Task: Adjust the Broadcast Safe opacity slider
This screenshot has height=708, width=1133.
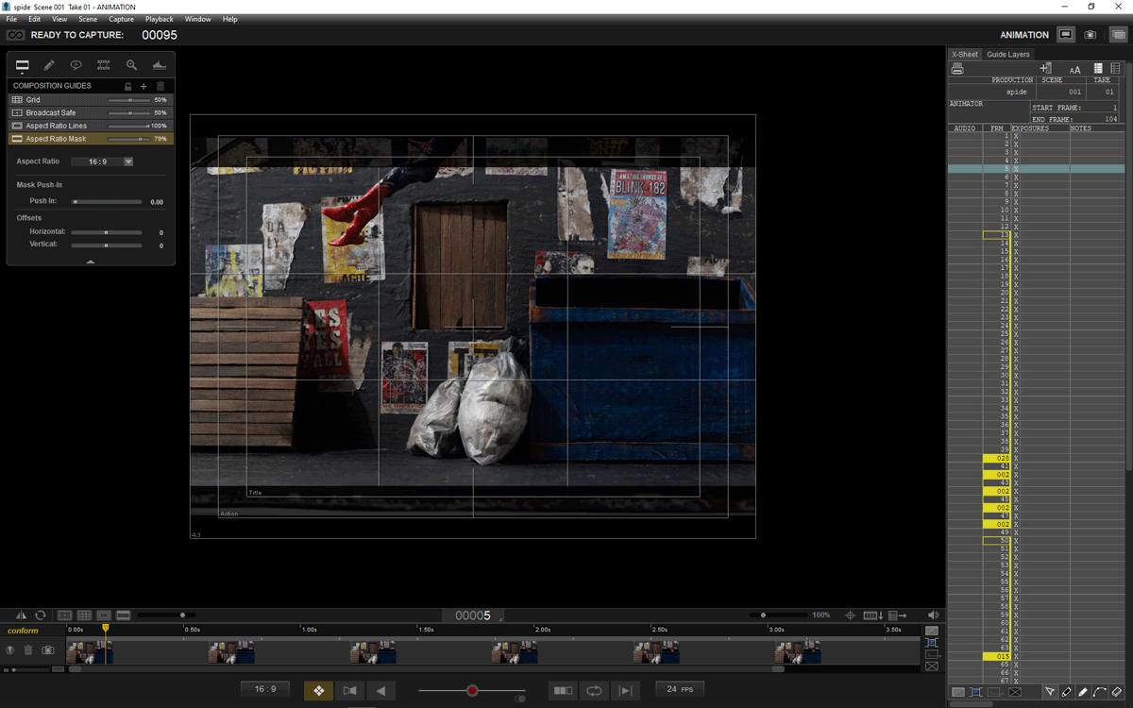Action: [128, 112]
